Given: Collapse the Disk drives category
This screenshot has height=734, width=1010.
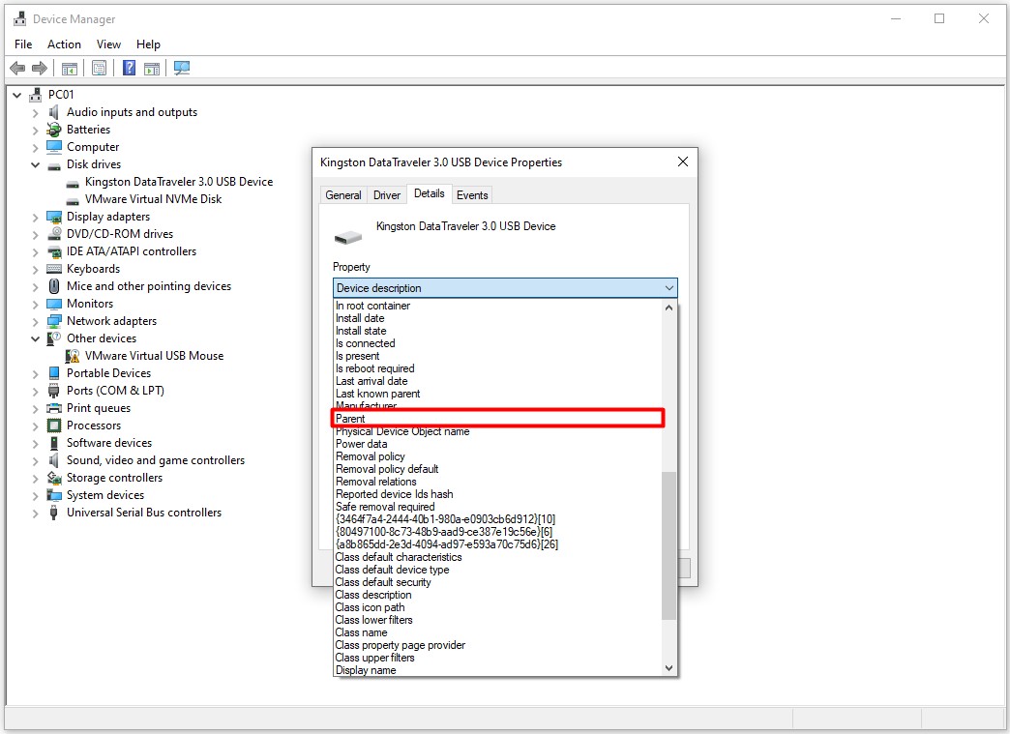Looking at the screenshot, I should [36, 164].
